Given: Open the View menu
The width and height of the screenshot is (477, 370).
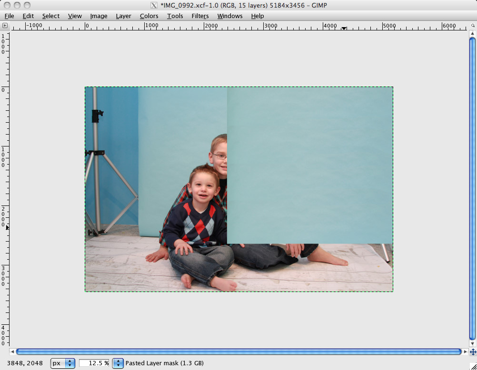Looking at the screenshot, I should pyautogui.click(x=75, y=16).
